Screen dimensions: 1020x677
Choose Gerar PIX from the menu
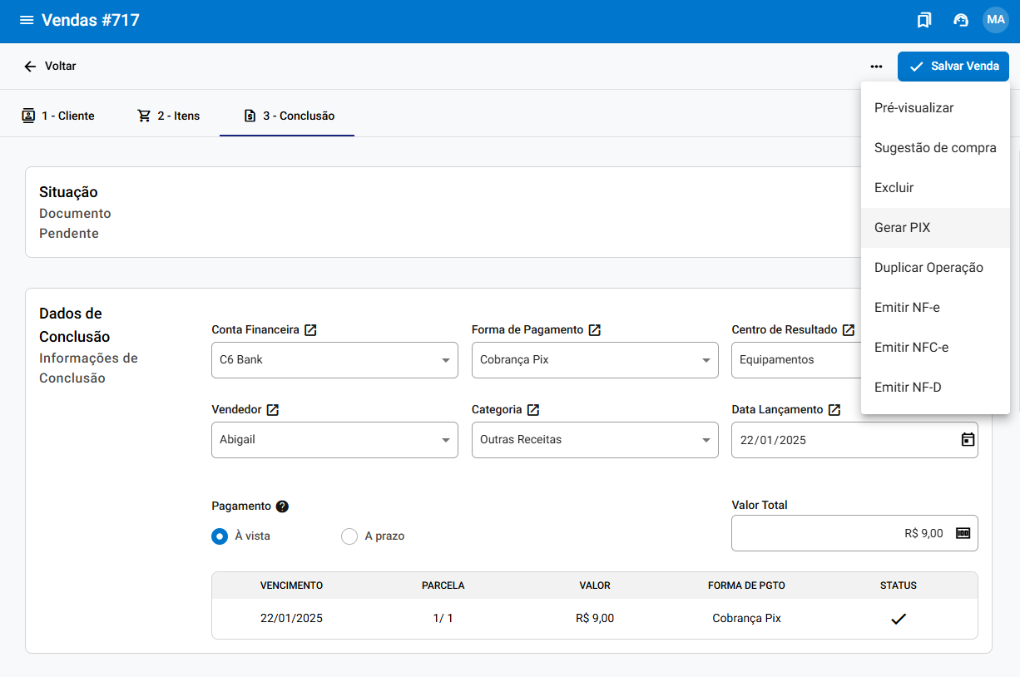coord(902,228)
